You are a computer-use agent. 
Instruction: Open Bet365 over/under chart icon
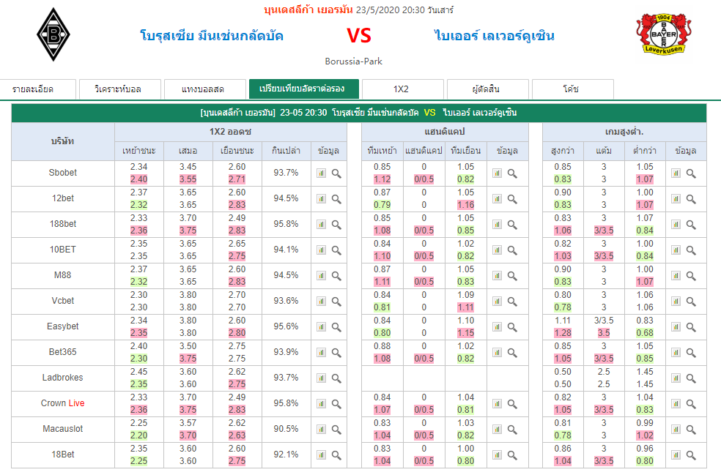[676, 353]
